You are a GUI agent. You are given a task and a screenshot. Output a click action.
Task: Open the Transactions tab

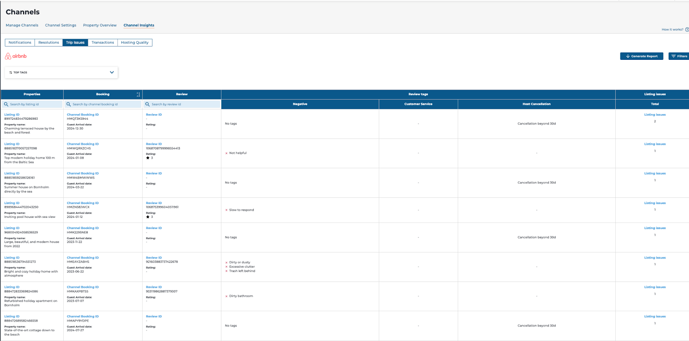point(102,43)
